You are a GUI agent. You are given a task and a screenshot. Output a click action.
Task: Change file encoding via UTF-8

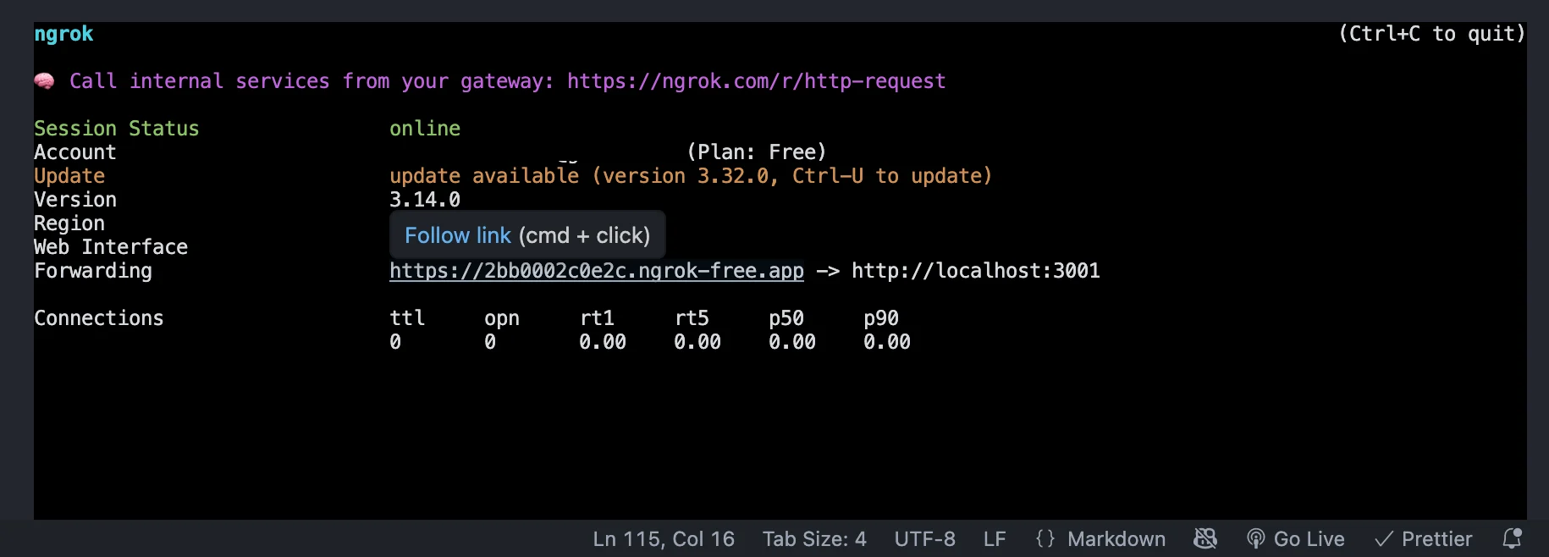coord(924,538)
